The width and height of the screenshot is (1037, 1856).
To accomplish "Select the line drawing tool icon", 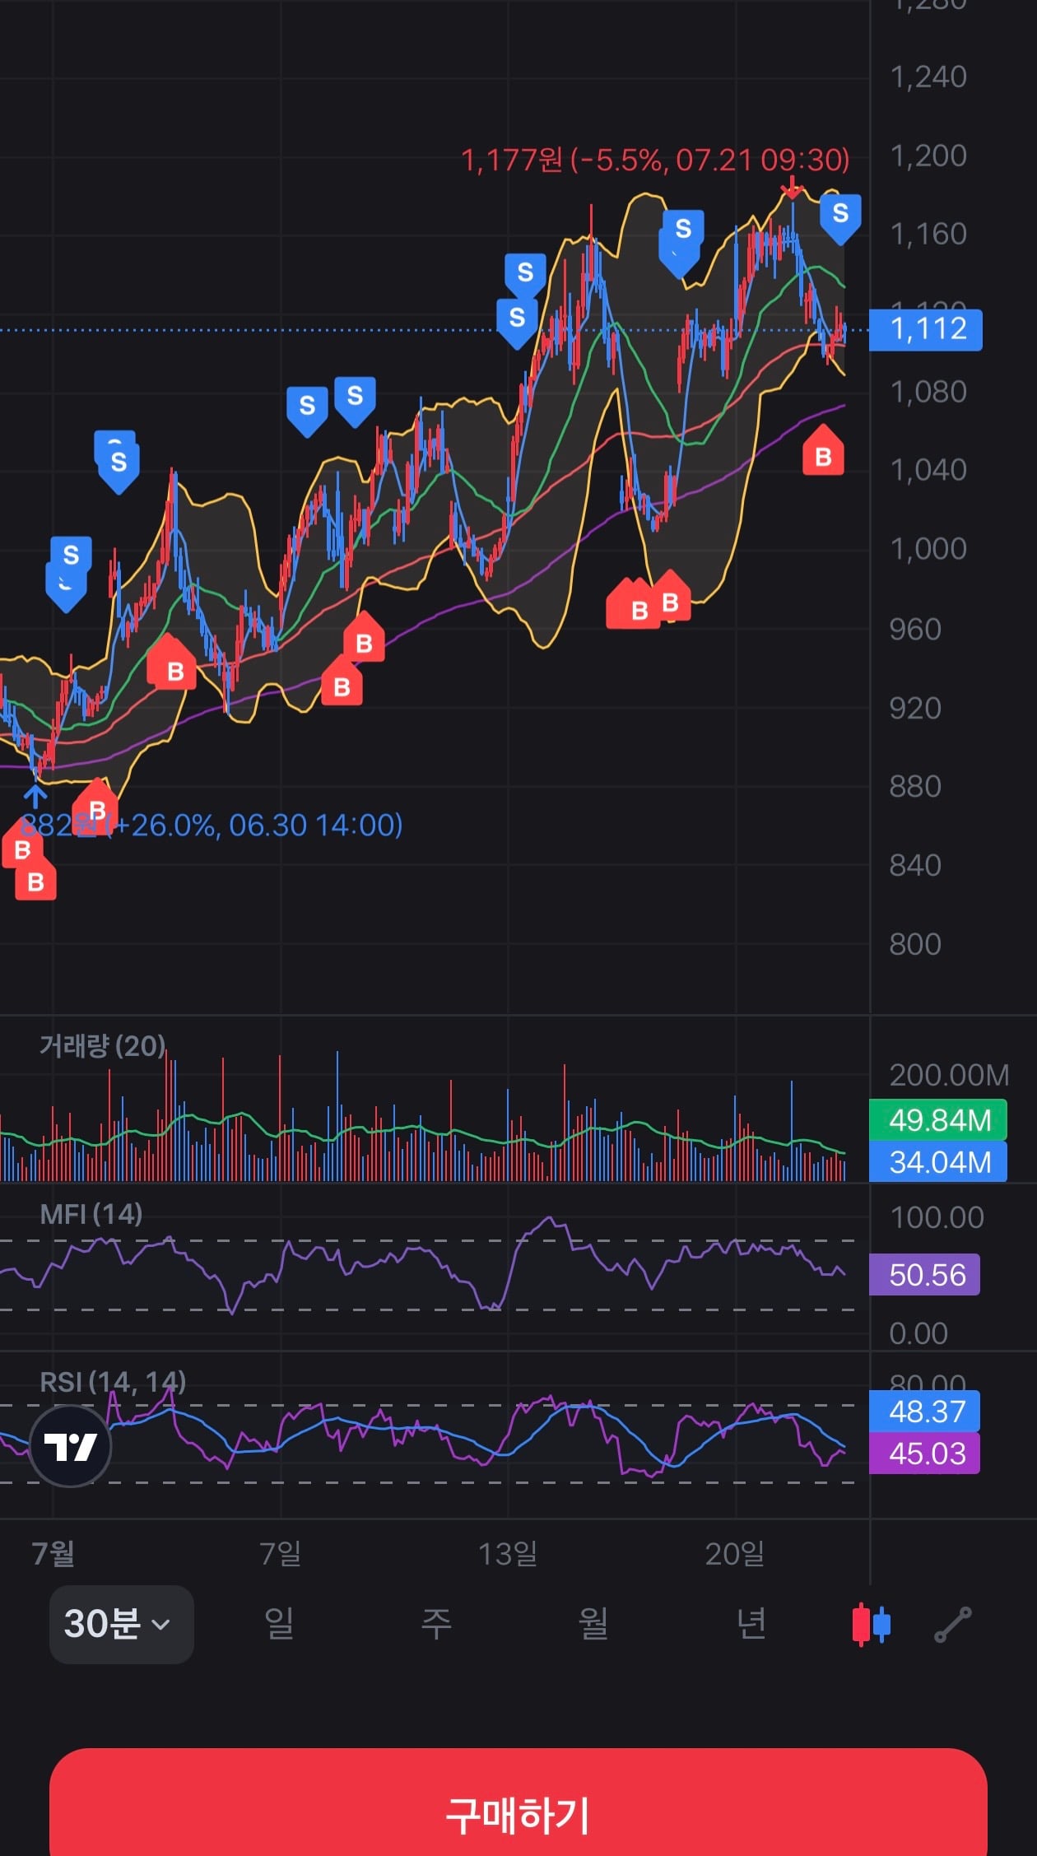I will point(953,1625).
